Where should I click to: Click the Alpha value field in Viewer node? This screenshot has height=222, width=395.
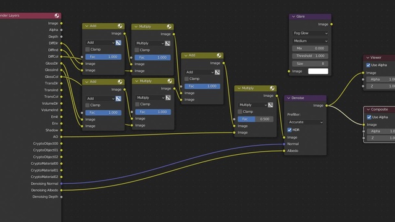[x=381, y=80]
